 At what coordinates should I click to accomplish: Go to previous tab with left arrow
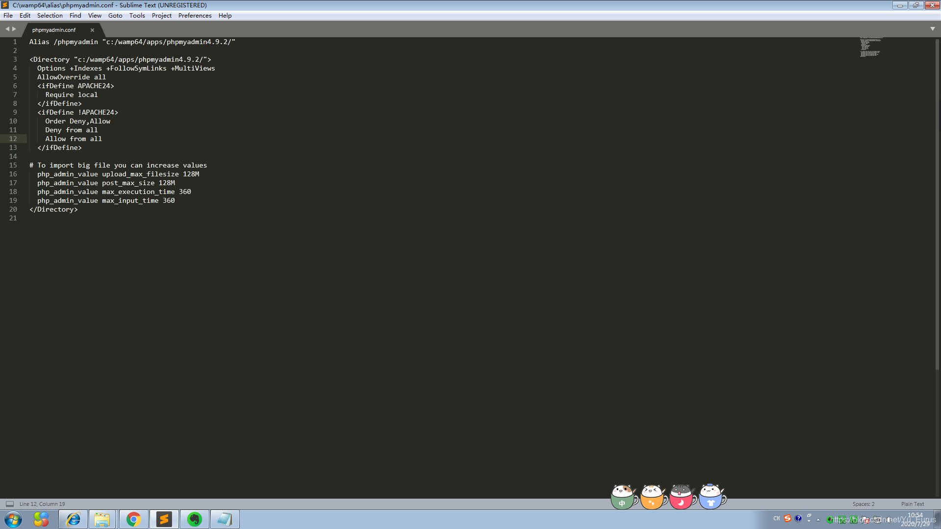pos(7,29)
